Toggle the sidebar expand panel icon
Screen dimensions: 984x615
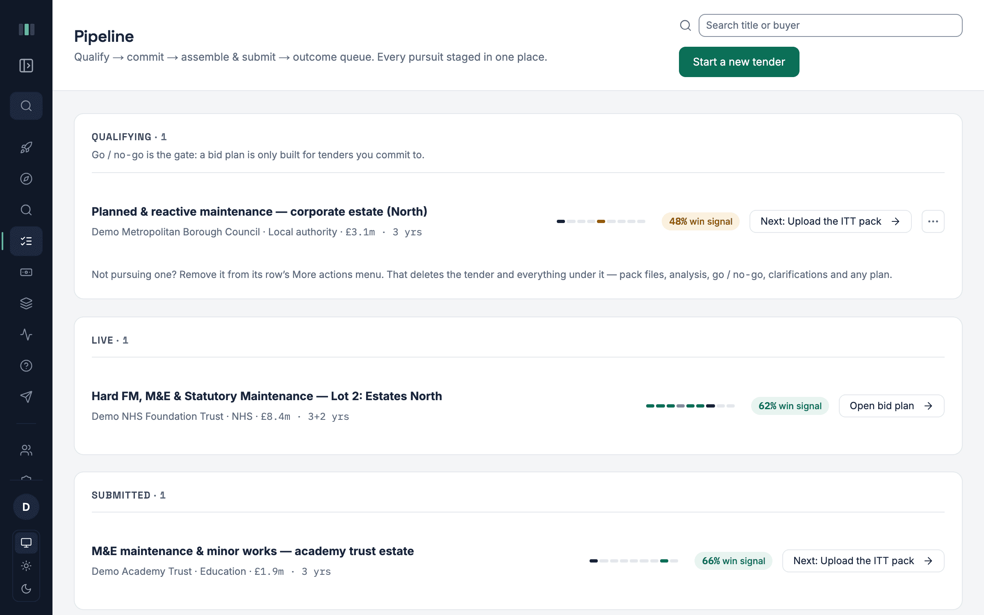26,66
